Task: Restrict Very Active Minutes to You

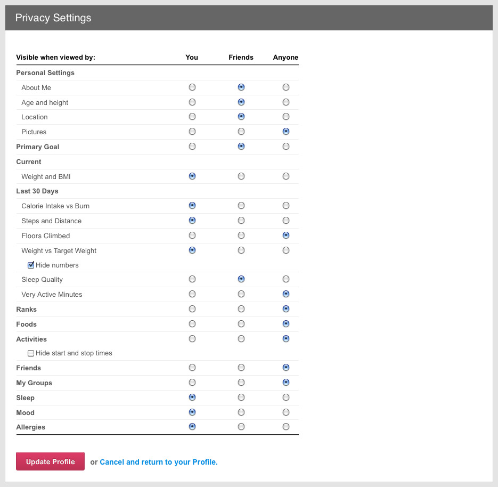Action: (x=192, y=294)
